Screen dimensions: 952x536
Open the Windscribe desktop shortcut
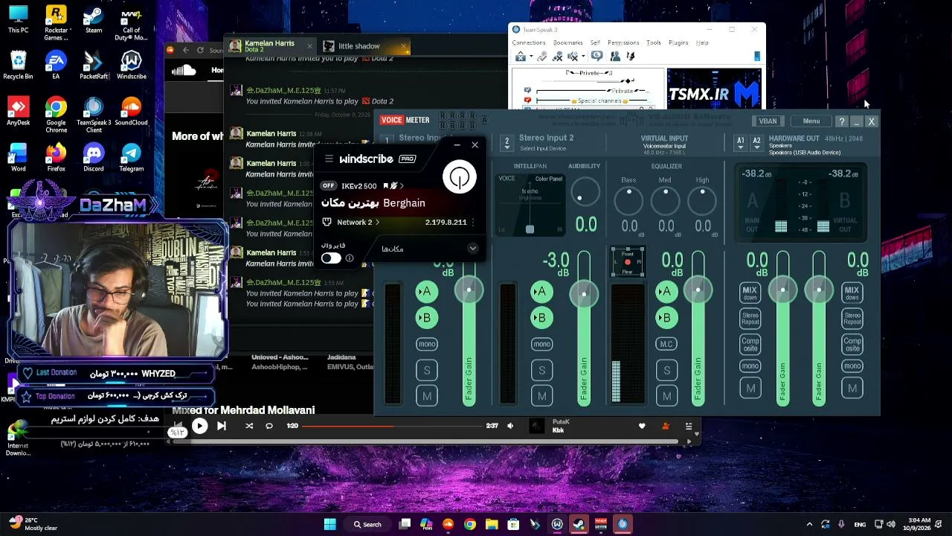[x=131, y=66]
